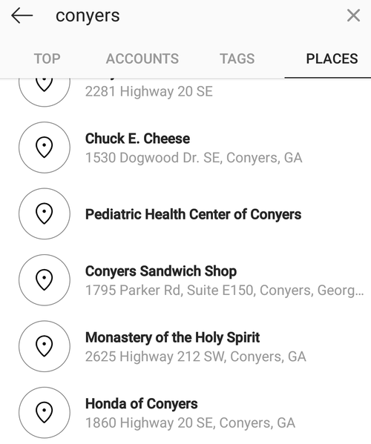Tap the location pin beside Monastery of the Holy Spirit
Screen dimensions: 371x444
pos(45,346)
